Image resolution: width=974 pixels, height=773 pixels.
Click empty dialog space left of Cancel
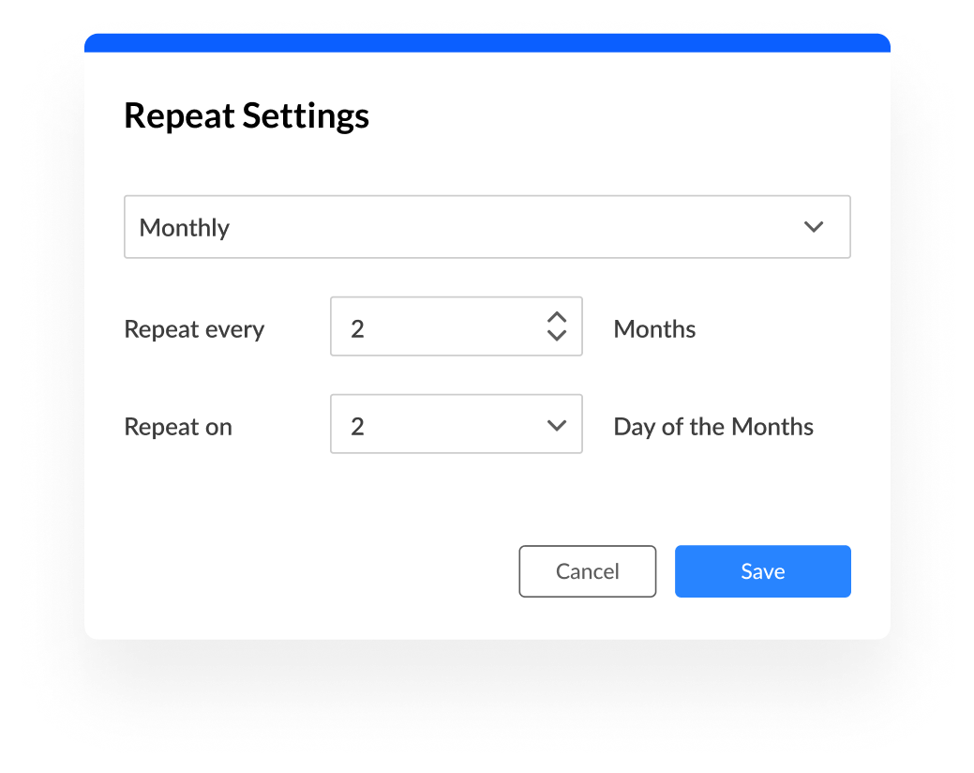click(x=309, y=571)
